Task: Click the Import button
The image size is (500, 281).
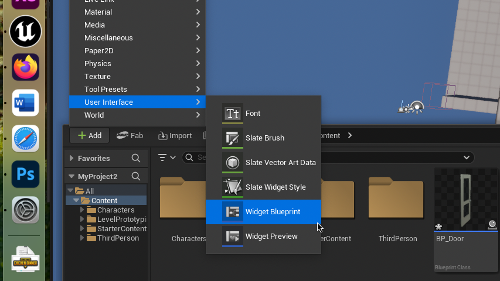Action: click(x=175, y=135)
